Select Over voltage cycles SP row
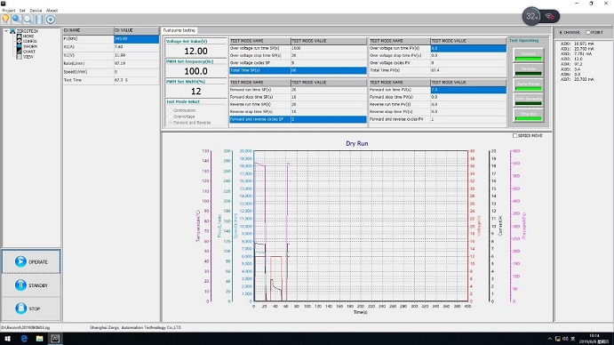Viewport: 614px width, 345px height. (x=298, y=63)
